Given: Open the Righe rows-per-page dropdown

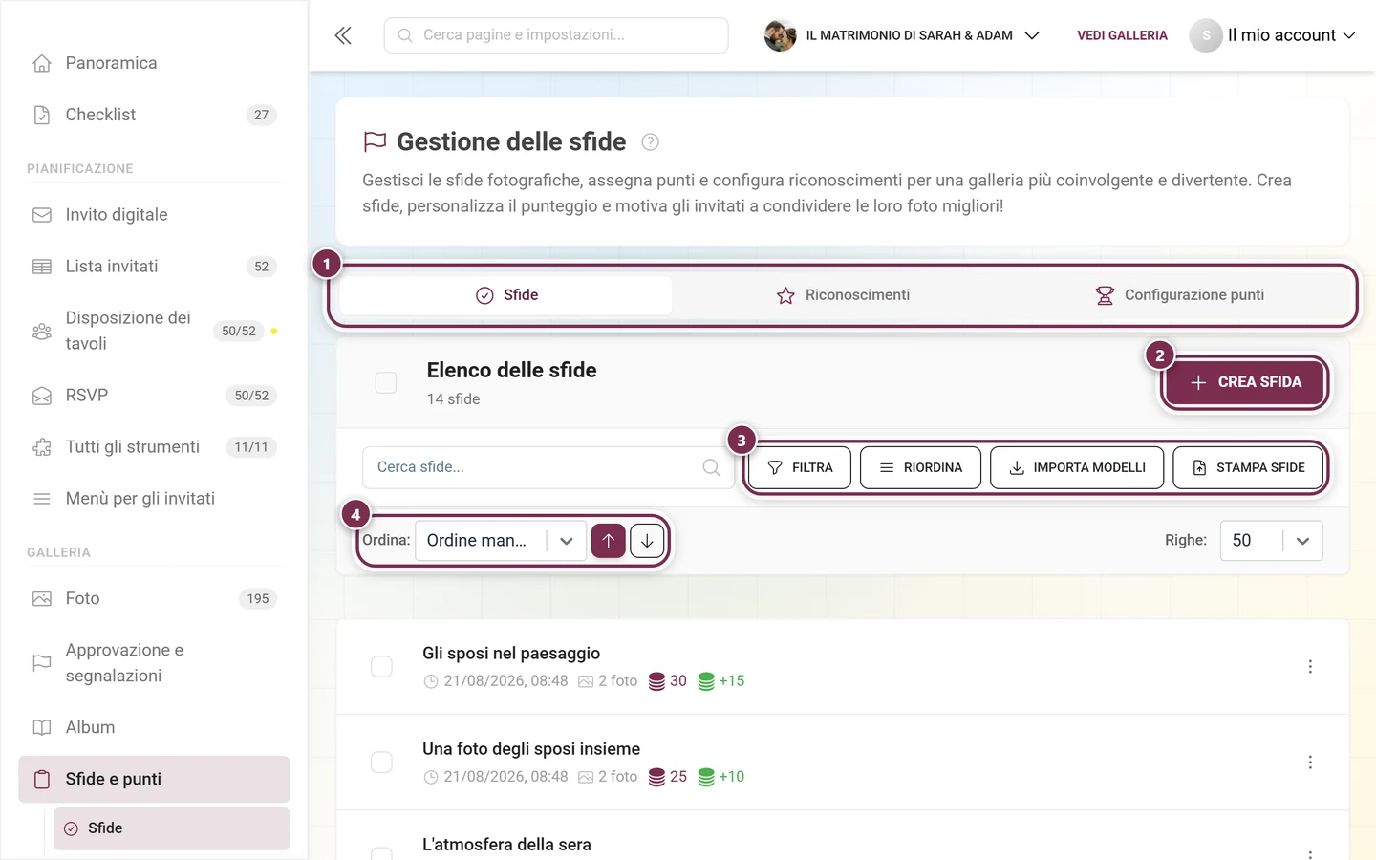Looking at the screenshot, I should tap(1271, 541).
